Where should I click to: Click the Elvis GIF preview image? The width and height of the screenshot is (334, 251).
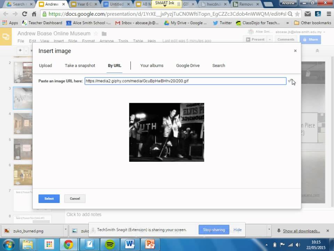tap(167, 132)
